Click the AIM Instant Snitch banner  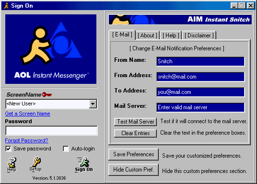[x=180, y=20]
